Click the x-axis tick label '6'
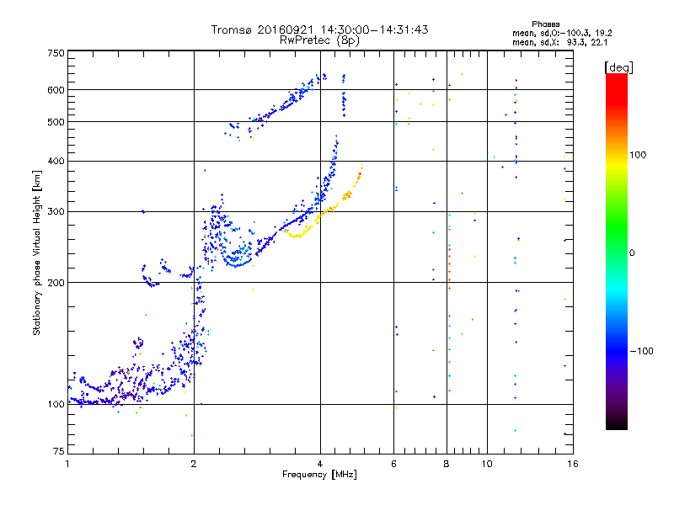674x505 pixels. coord(393,464)
